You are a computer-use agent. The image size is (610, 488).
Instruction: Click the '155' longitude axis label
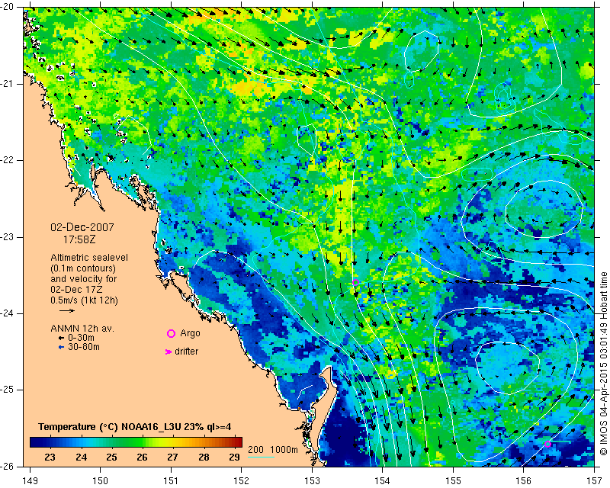[x=453, y=481]
